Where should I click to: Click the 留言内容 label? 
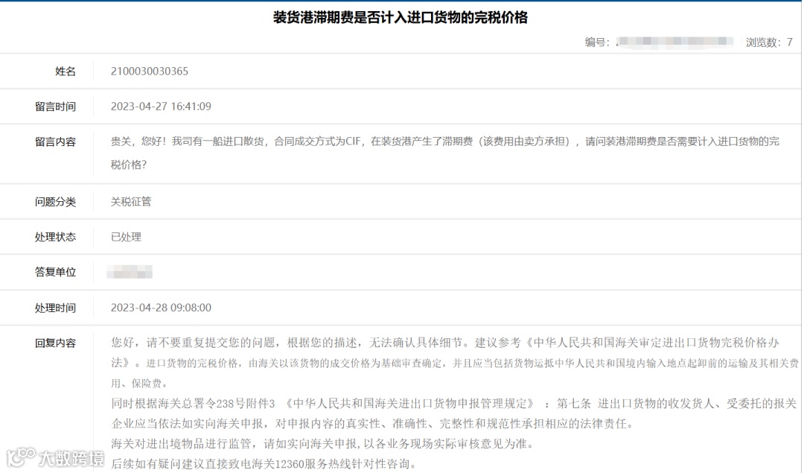tap(55, 142)
